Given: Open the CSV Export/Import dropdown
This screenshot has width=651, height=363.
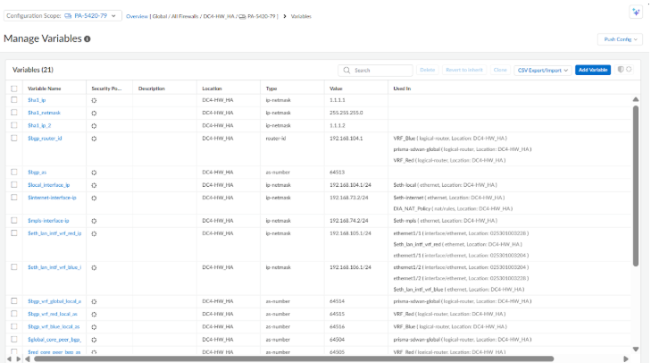Looking at the screenshot, I should 542,70.
